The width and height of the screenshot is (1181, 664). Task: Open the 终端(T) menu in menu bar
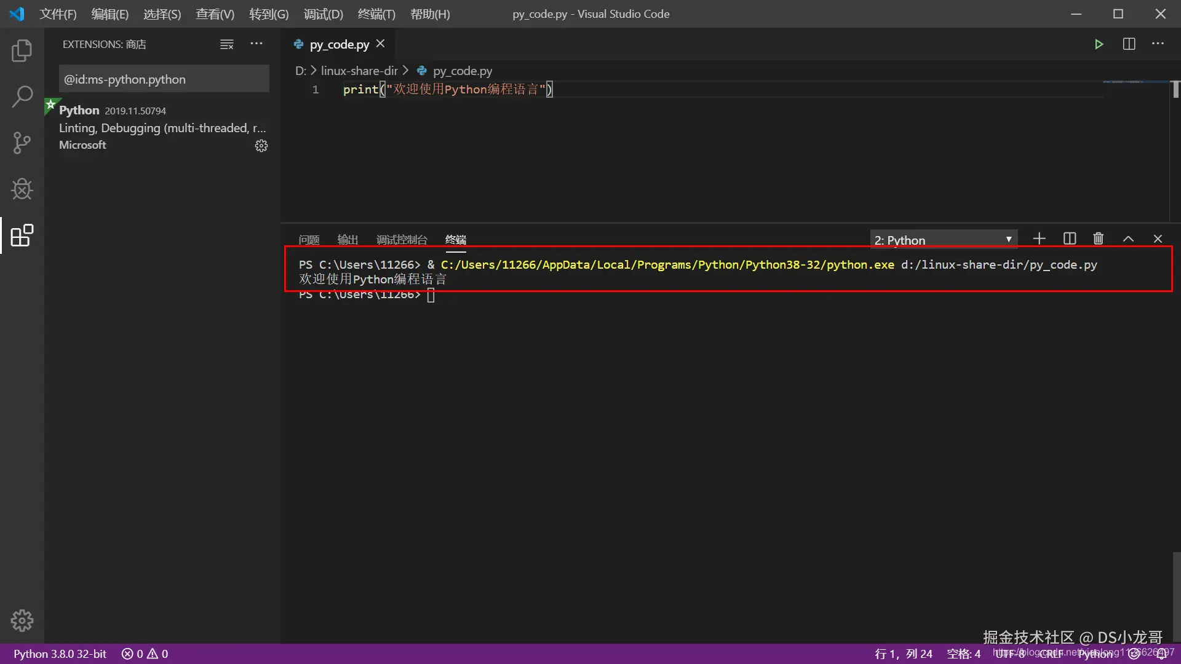click(x=376, y=14)
